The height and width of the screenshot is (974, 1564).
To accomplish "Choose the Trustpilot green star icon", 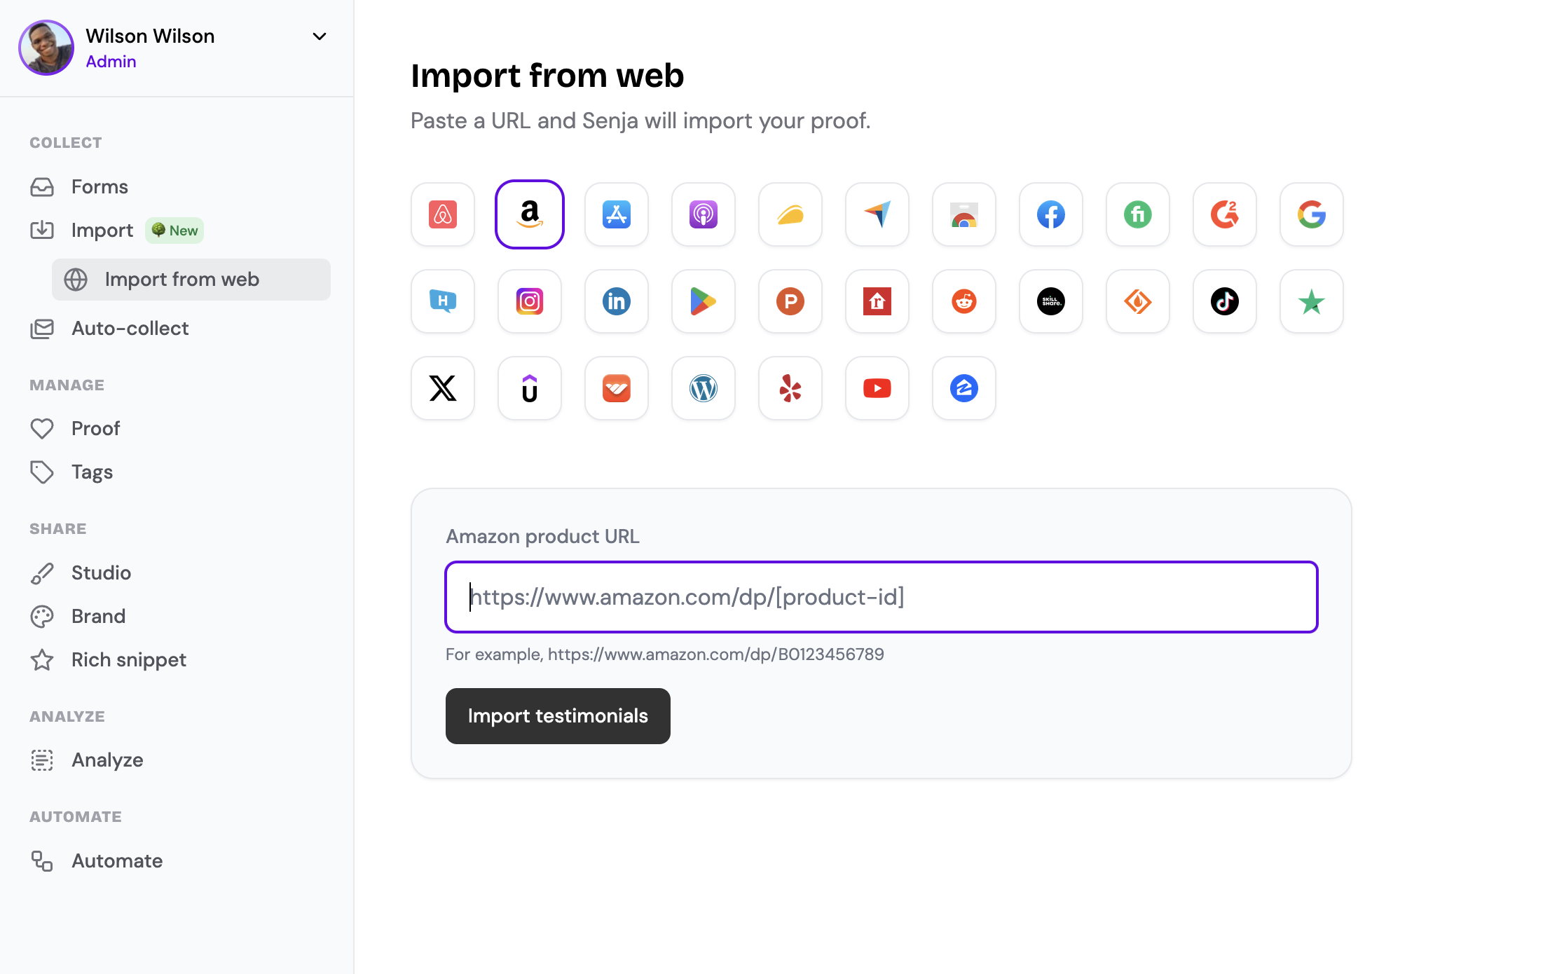I will (x=1312, y=301).
